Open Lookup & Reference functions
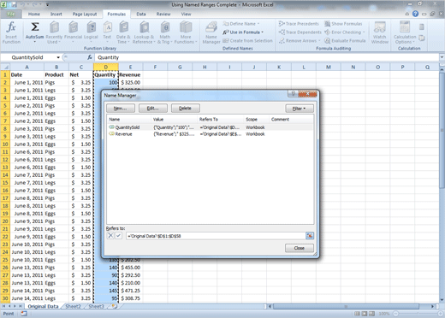This screenshot has height=318, width=445. [x=144, y=32]
